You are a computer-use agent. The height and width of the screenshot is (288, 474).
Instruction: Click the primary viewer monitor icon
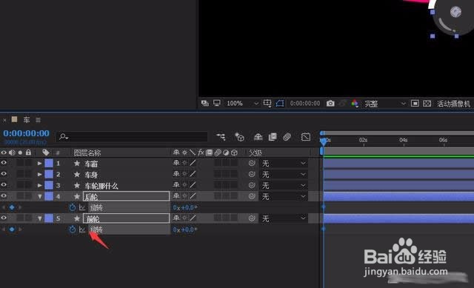(217, 104)
